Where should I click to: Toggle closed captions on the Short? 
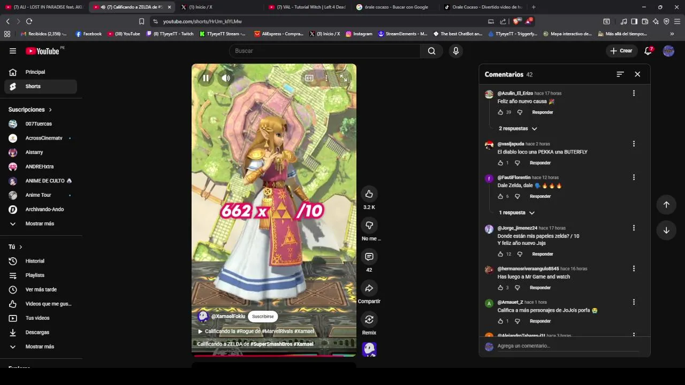tap(309, 78)
